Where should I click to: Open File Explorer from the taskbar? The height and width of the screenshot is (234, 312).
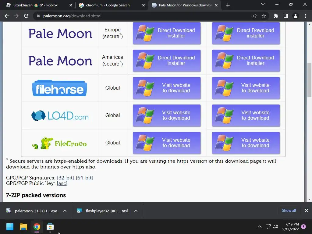tap(23, 227)
